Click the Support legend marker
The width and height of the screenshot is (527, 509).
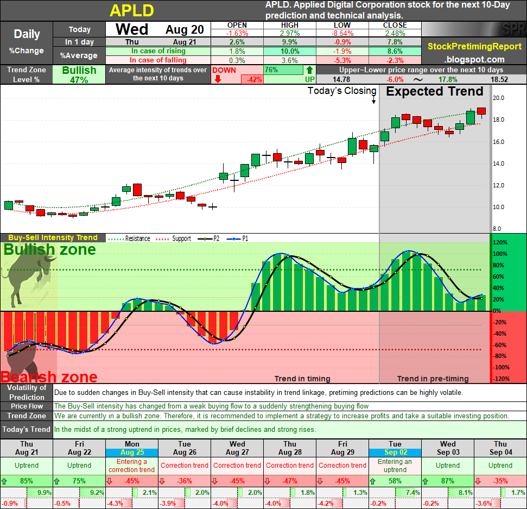click(162, 239)
